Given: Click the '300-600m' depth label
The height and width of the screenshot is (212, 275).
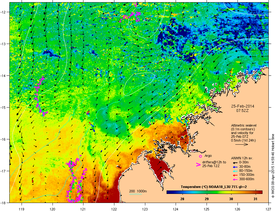Looking at the screenshot, I should click(247, 179).
